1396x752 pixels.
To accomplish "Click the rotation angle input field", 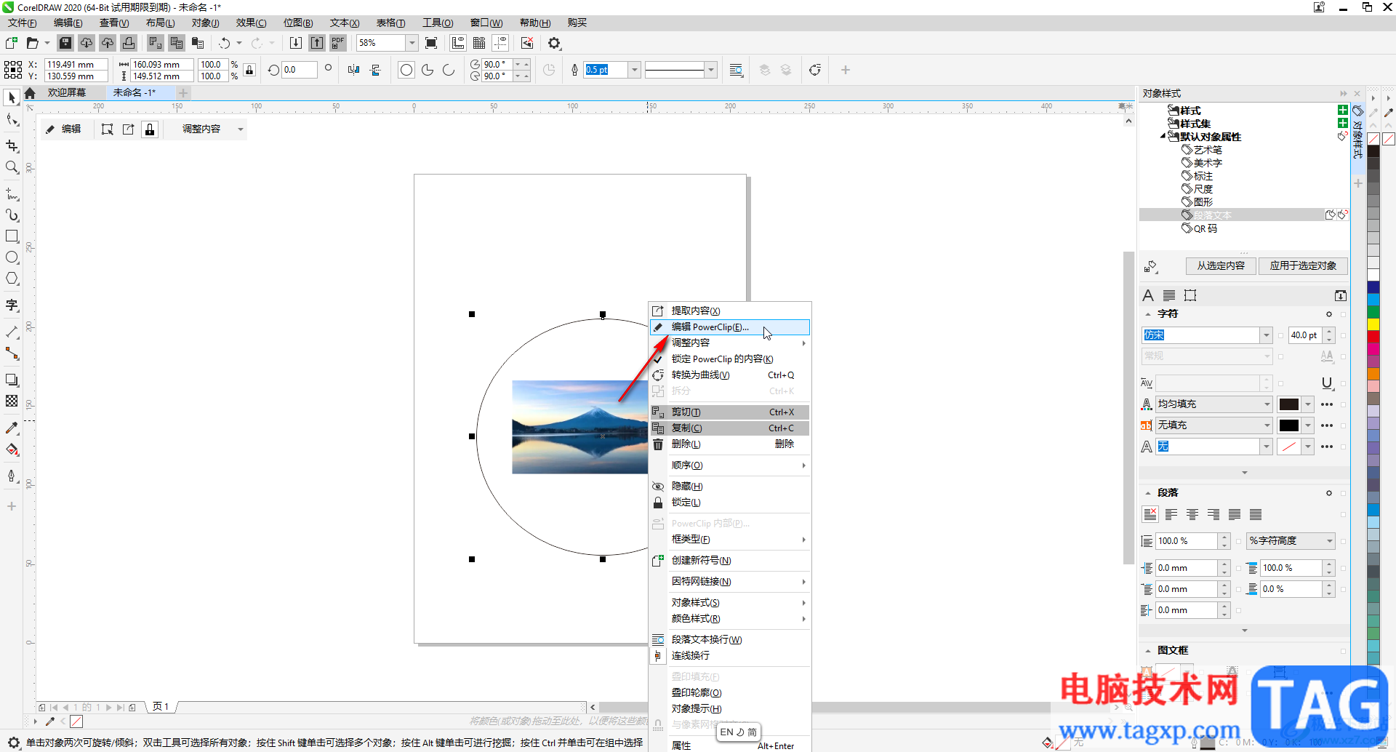I will [x=300, y=70].
